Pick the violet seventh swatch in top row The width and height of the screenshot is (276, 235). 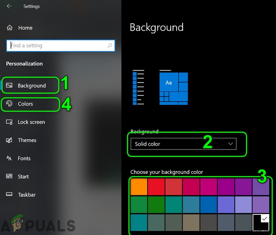pyautogui.click(x=243, y=187)
